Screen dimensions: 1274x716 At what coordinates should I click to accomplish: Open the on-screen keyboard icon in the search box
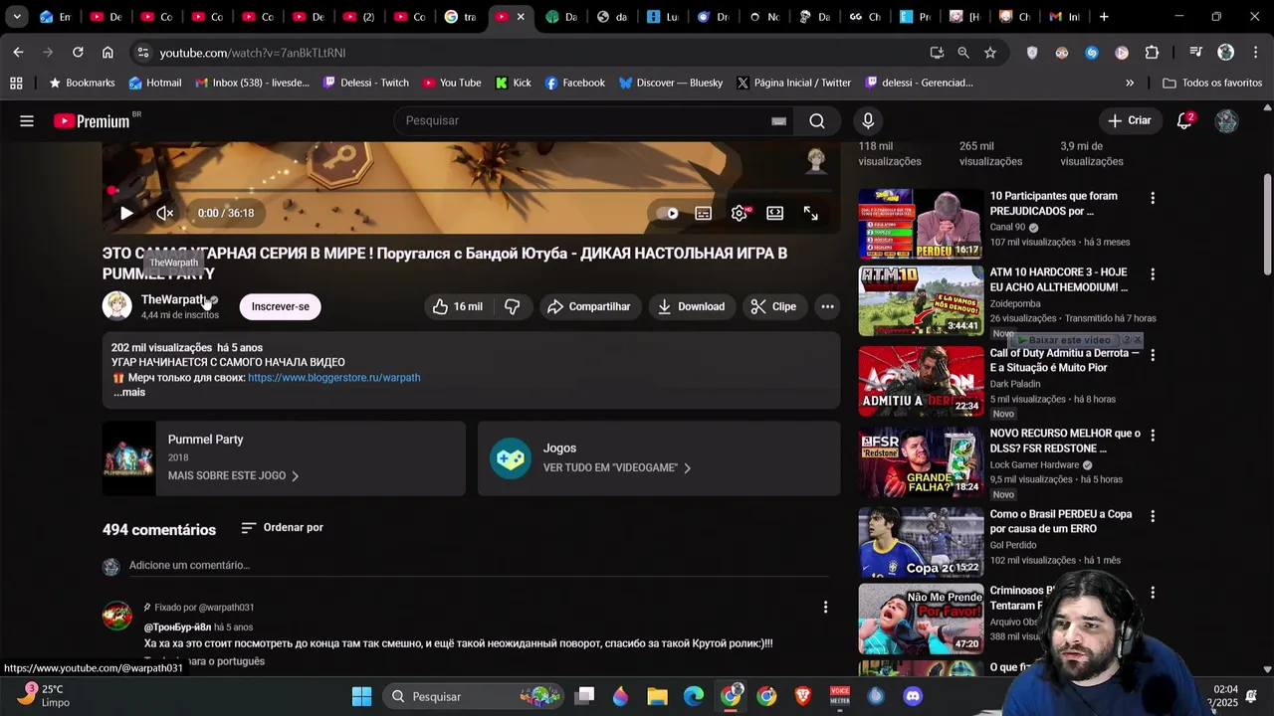778,121
